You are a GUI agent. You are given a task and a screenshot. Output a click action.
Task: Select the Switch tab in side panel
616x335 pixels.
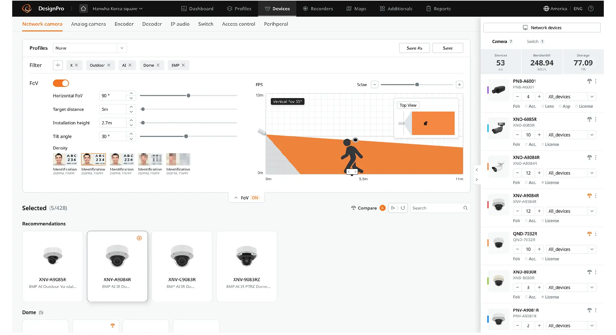click(535, 42)
